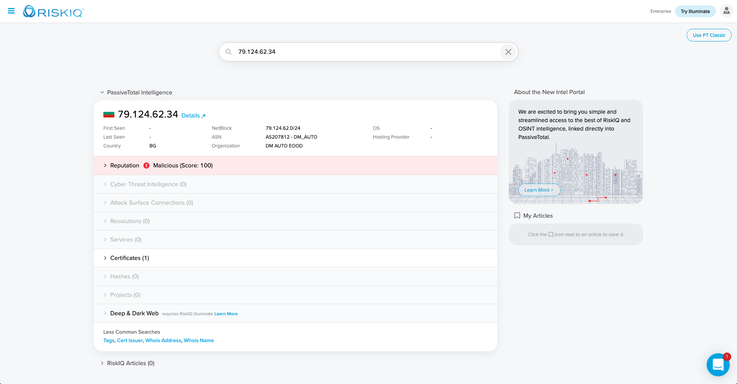Viewport: 737px width, 384px height.
Task: Expand the RiskIQ Articles (0) section
Action: 102,363
